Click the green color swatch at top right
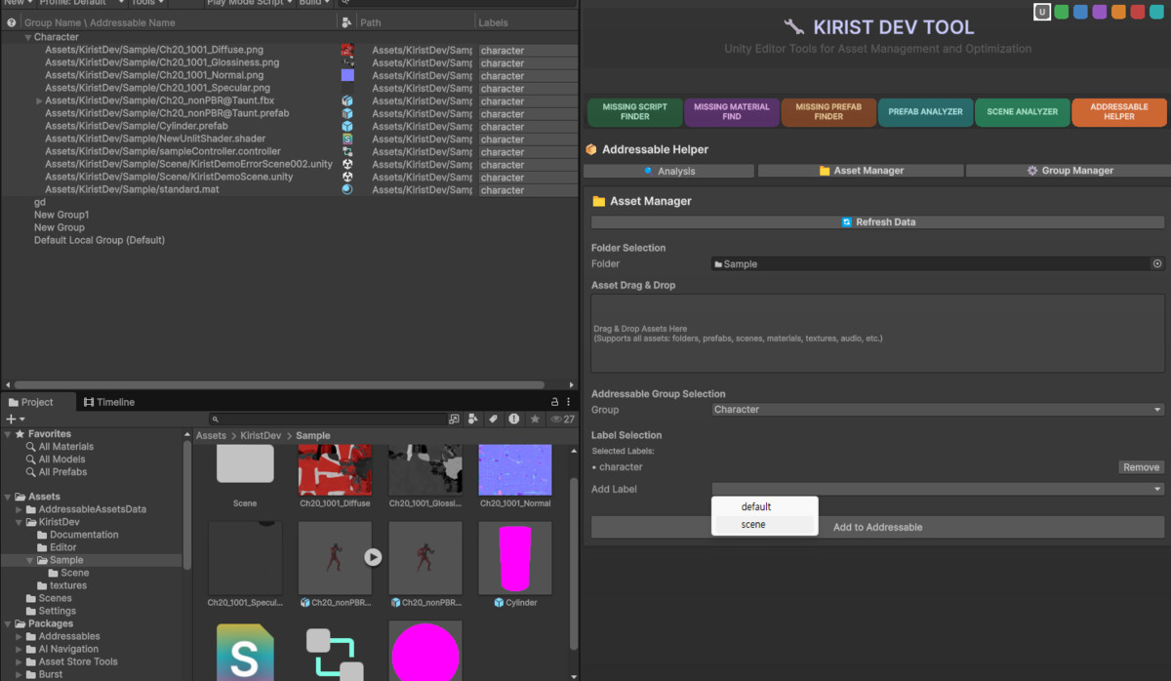 (1061, 12)
